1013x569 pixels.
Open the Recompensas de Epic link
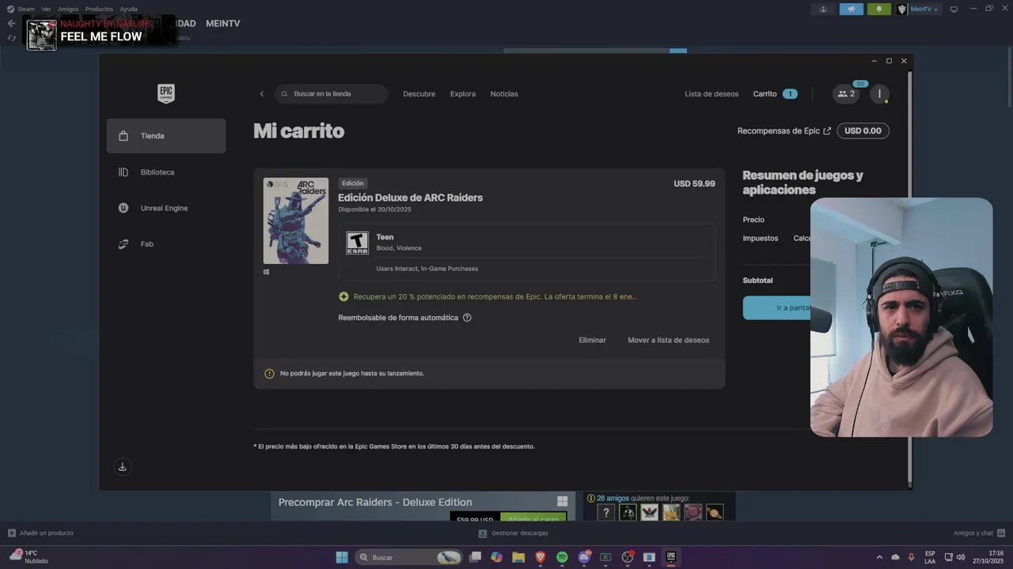pyautogui.click(x=784, y=131)
